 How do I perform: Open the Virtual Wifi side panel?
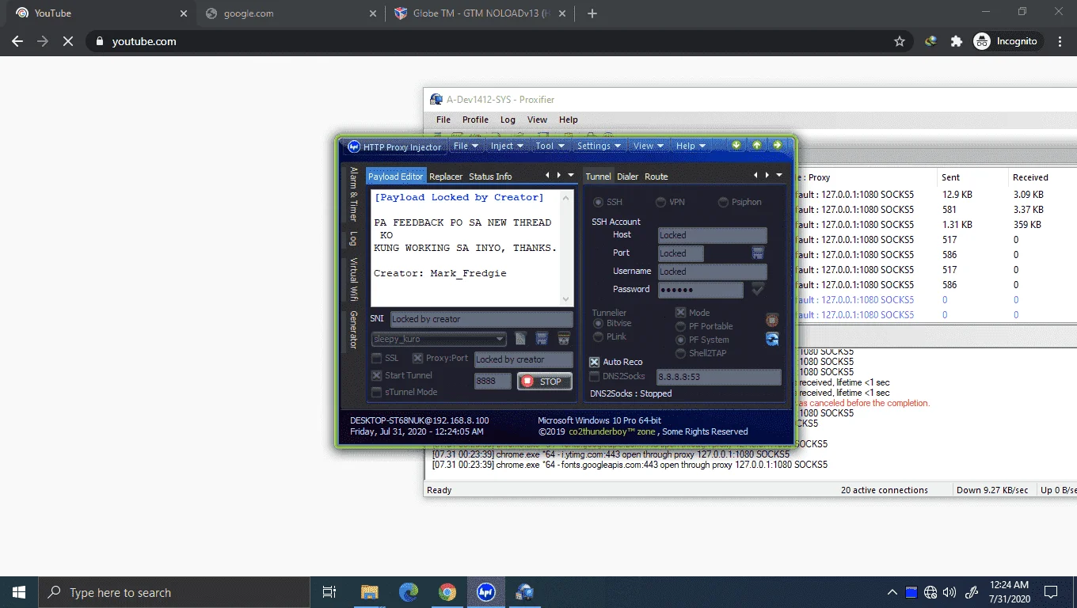(x=354, y=279)
